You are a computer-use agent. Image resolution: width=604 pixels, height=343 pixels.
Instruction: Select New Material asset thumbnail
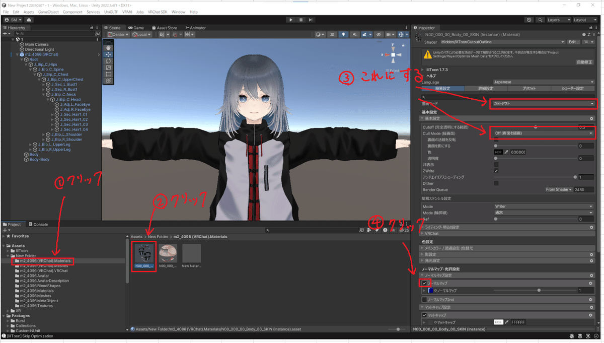click(192, 256)
